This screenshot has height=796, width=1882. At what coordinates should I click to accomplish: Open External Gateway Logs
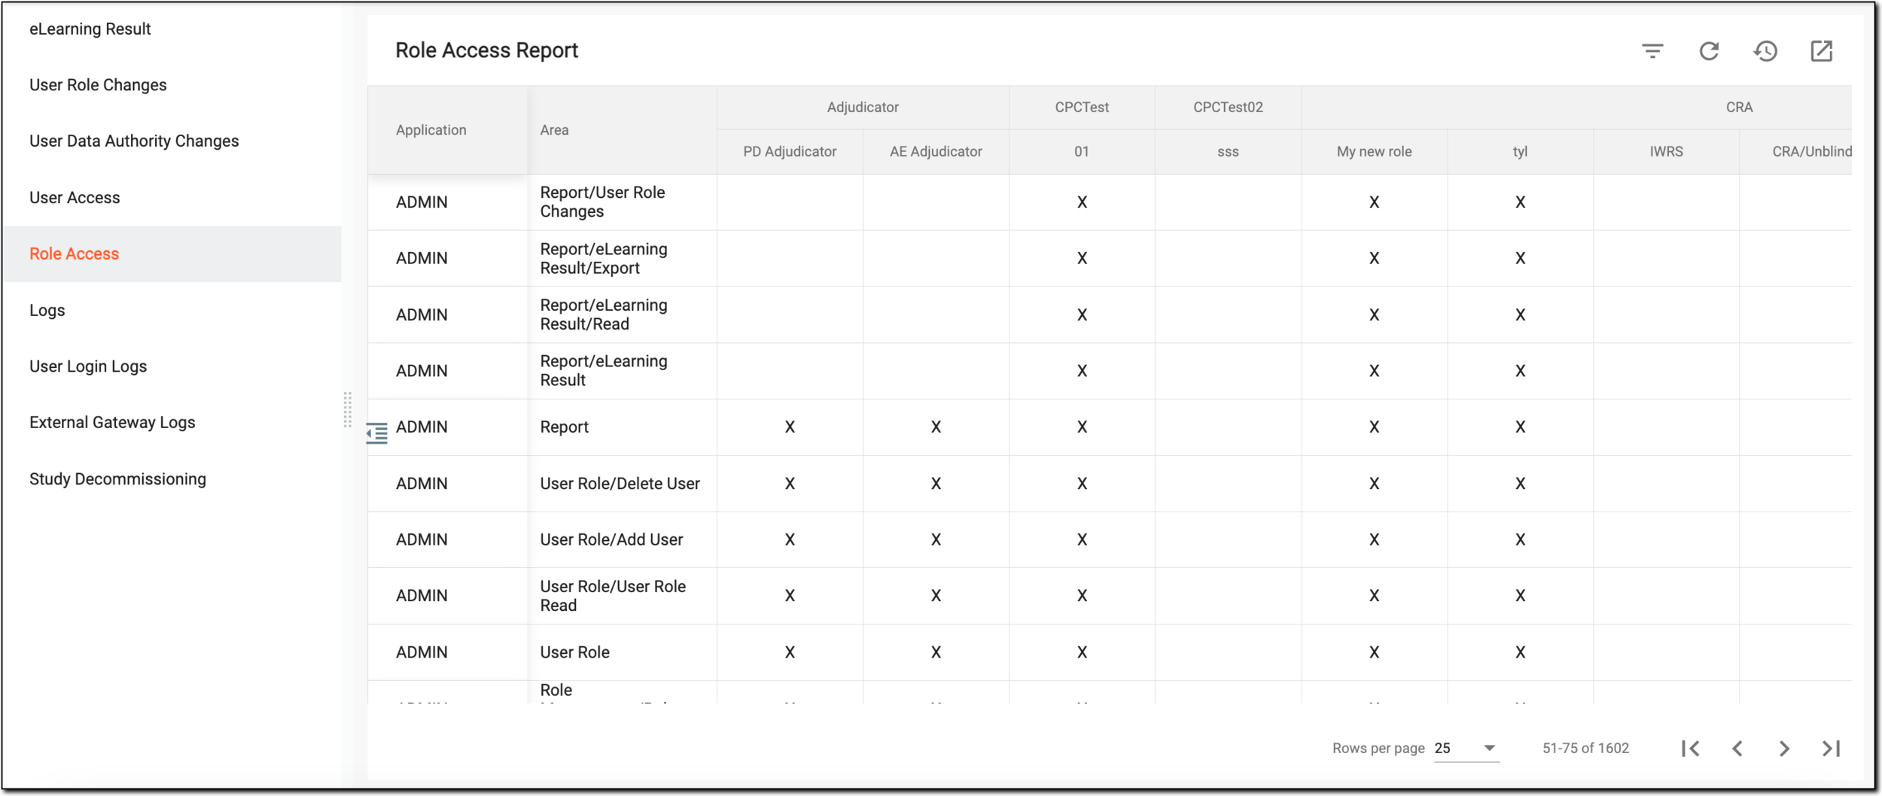pos(112,423)
